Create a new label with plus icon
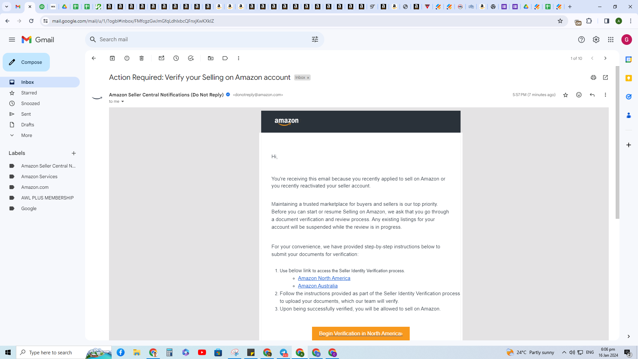Viewport: 638px width, 359px height. click(74, 153)
